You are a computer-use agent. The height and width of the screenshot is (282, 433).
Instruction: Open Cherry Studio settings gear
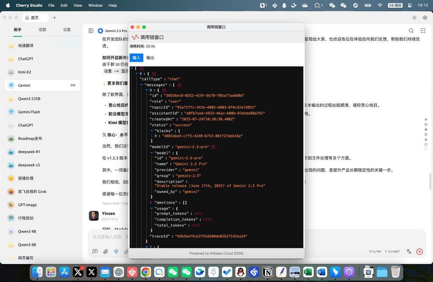click(425, 18)
